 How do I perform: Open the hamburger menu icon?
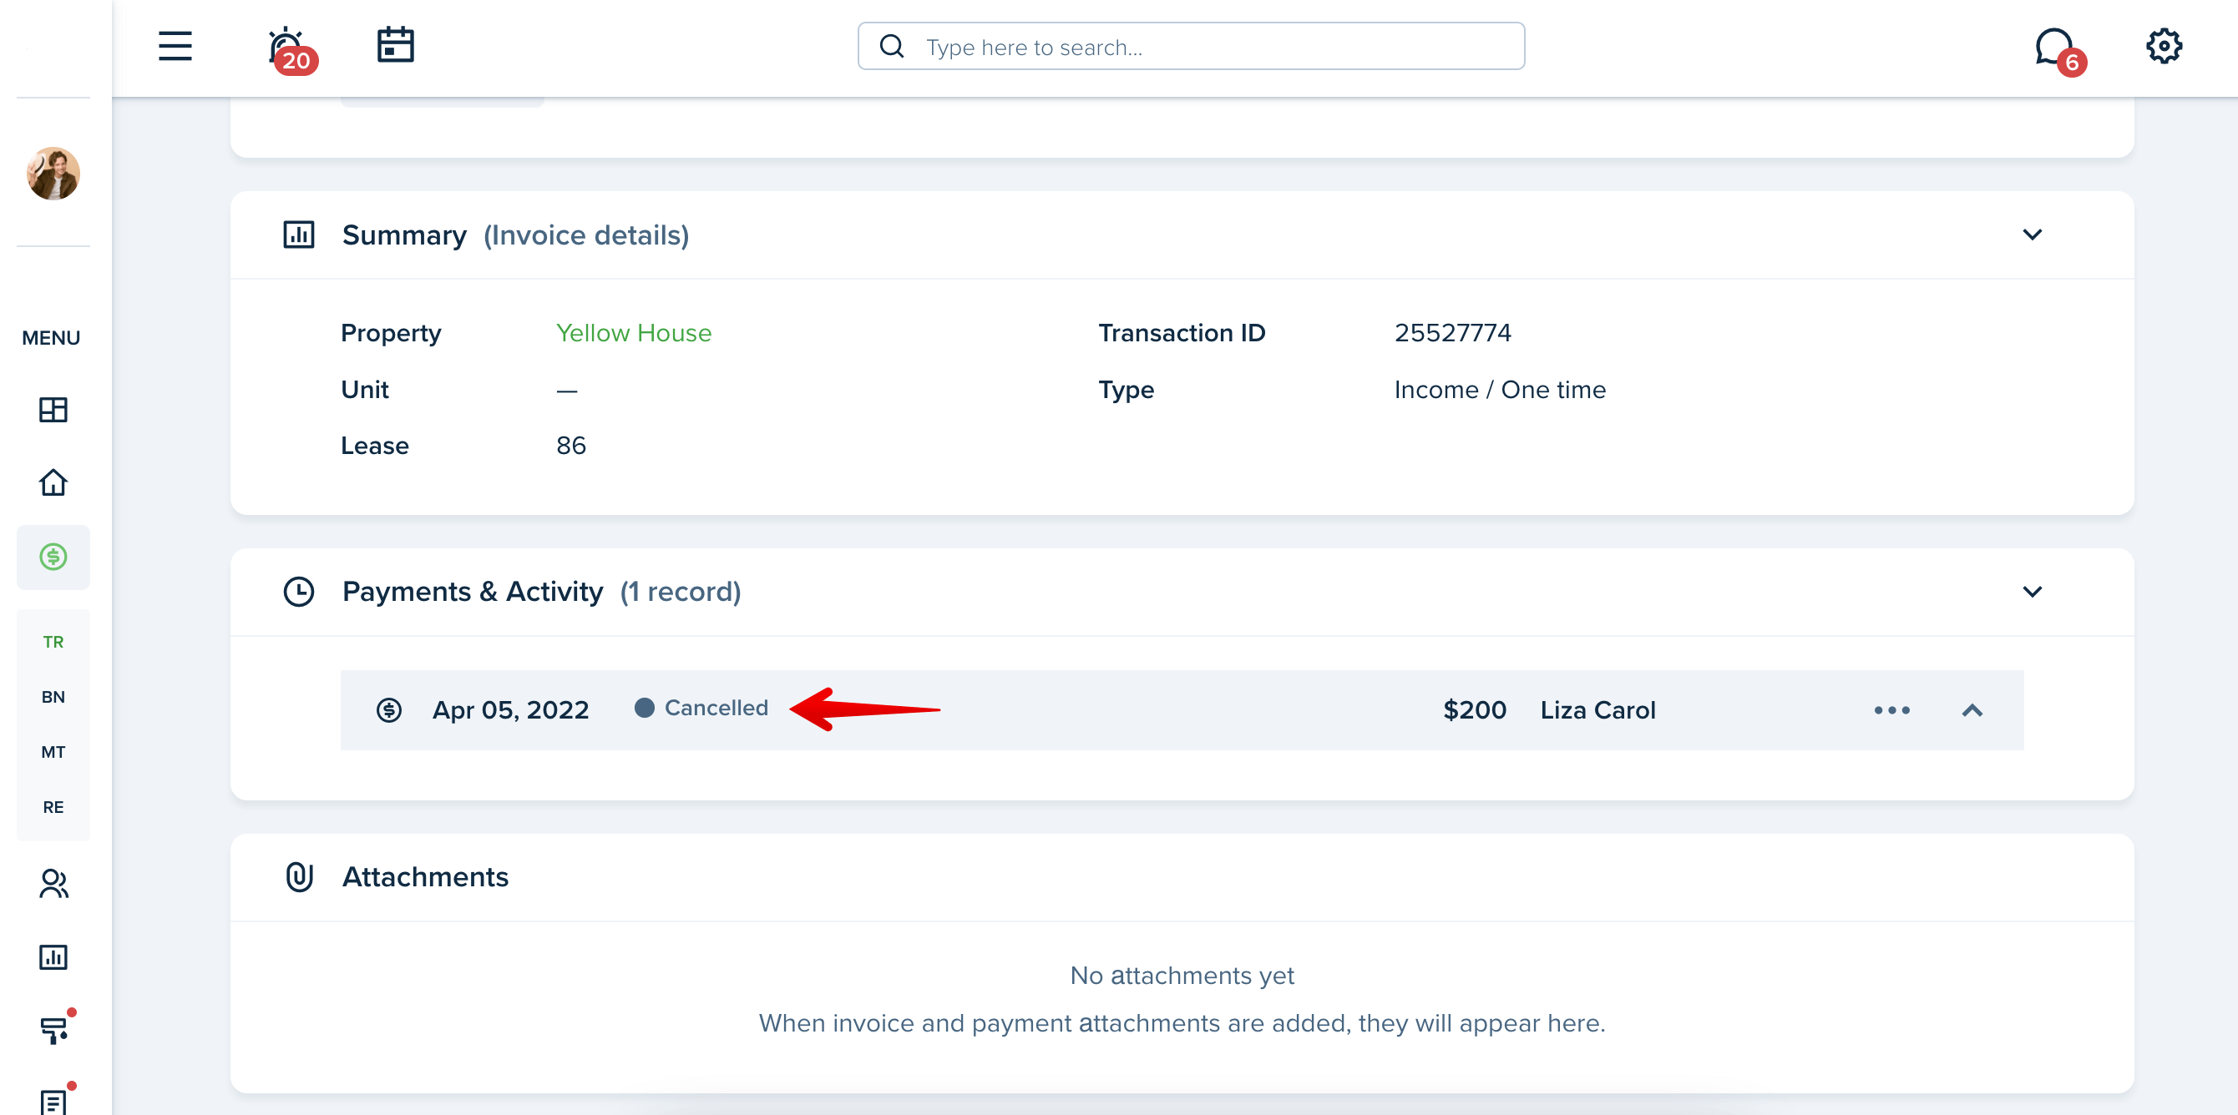pos(175,46)
